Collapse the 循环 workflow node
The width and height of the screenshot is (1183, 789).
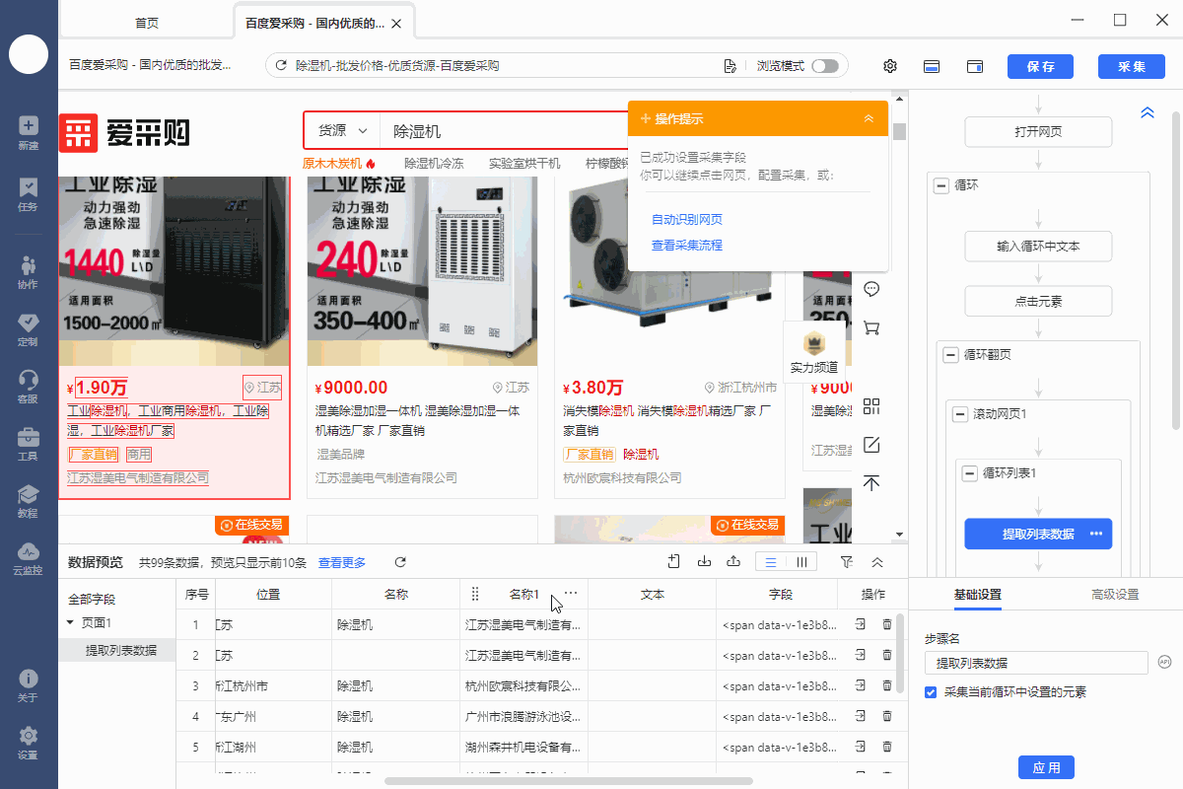tap(940, 184)
